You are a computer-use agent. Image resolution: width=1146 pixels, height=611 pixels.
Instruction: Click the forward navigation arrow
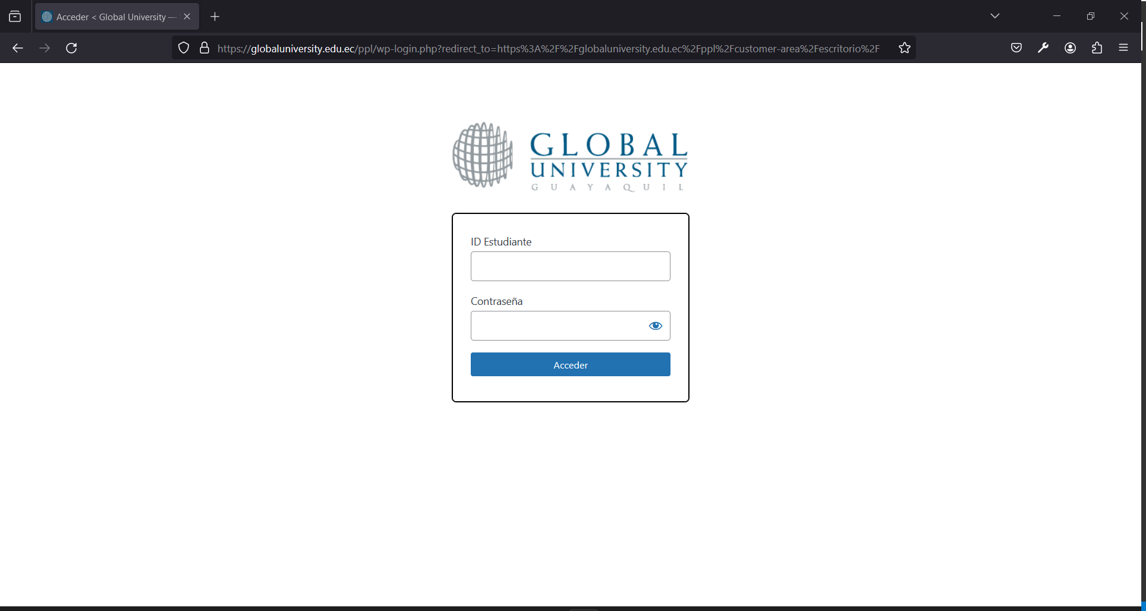point(45,48)
